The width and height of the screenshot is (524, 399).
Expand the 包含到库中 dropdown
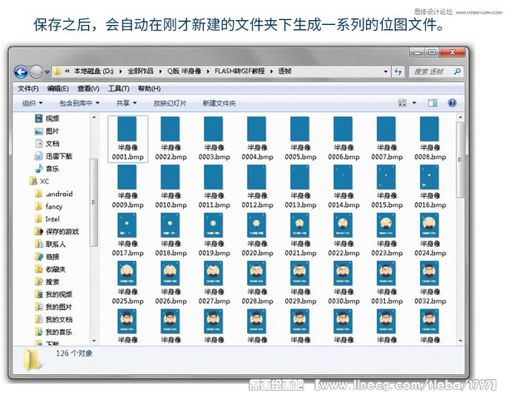[x=80, y=103]
